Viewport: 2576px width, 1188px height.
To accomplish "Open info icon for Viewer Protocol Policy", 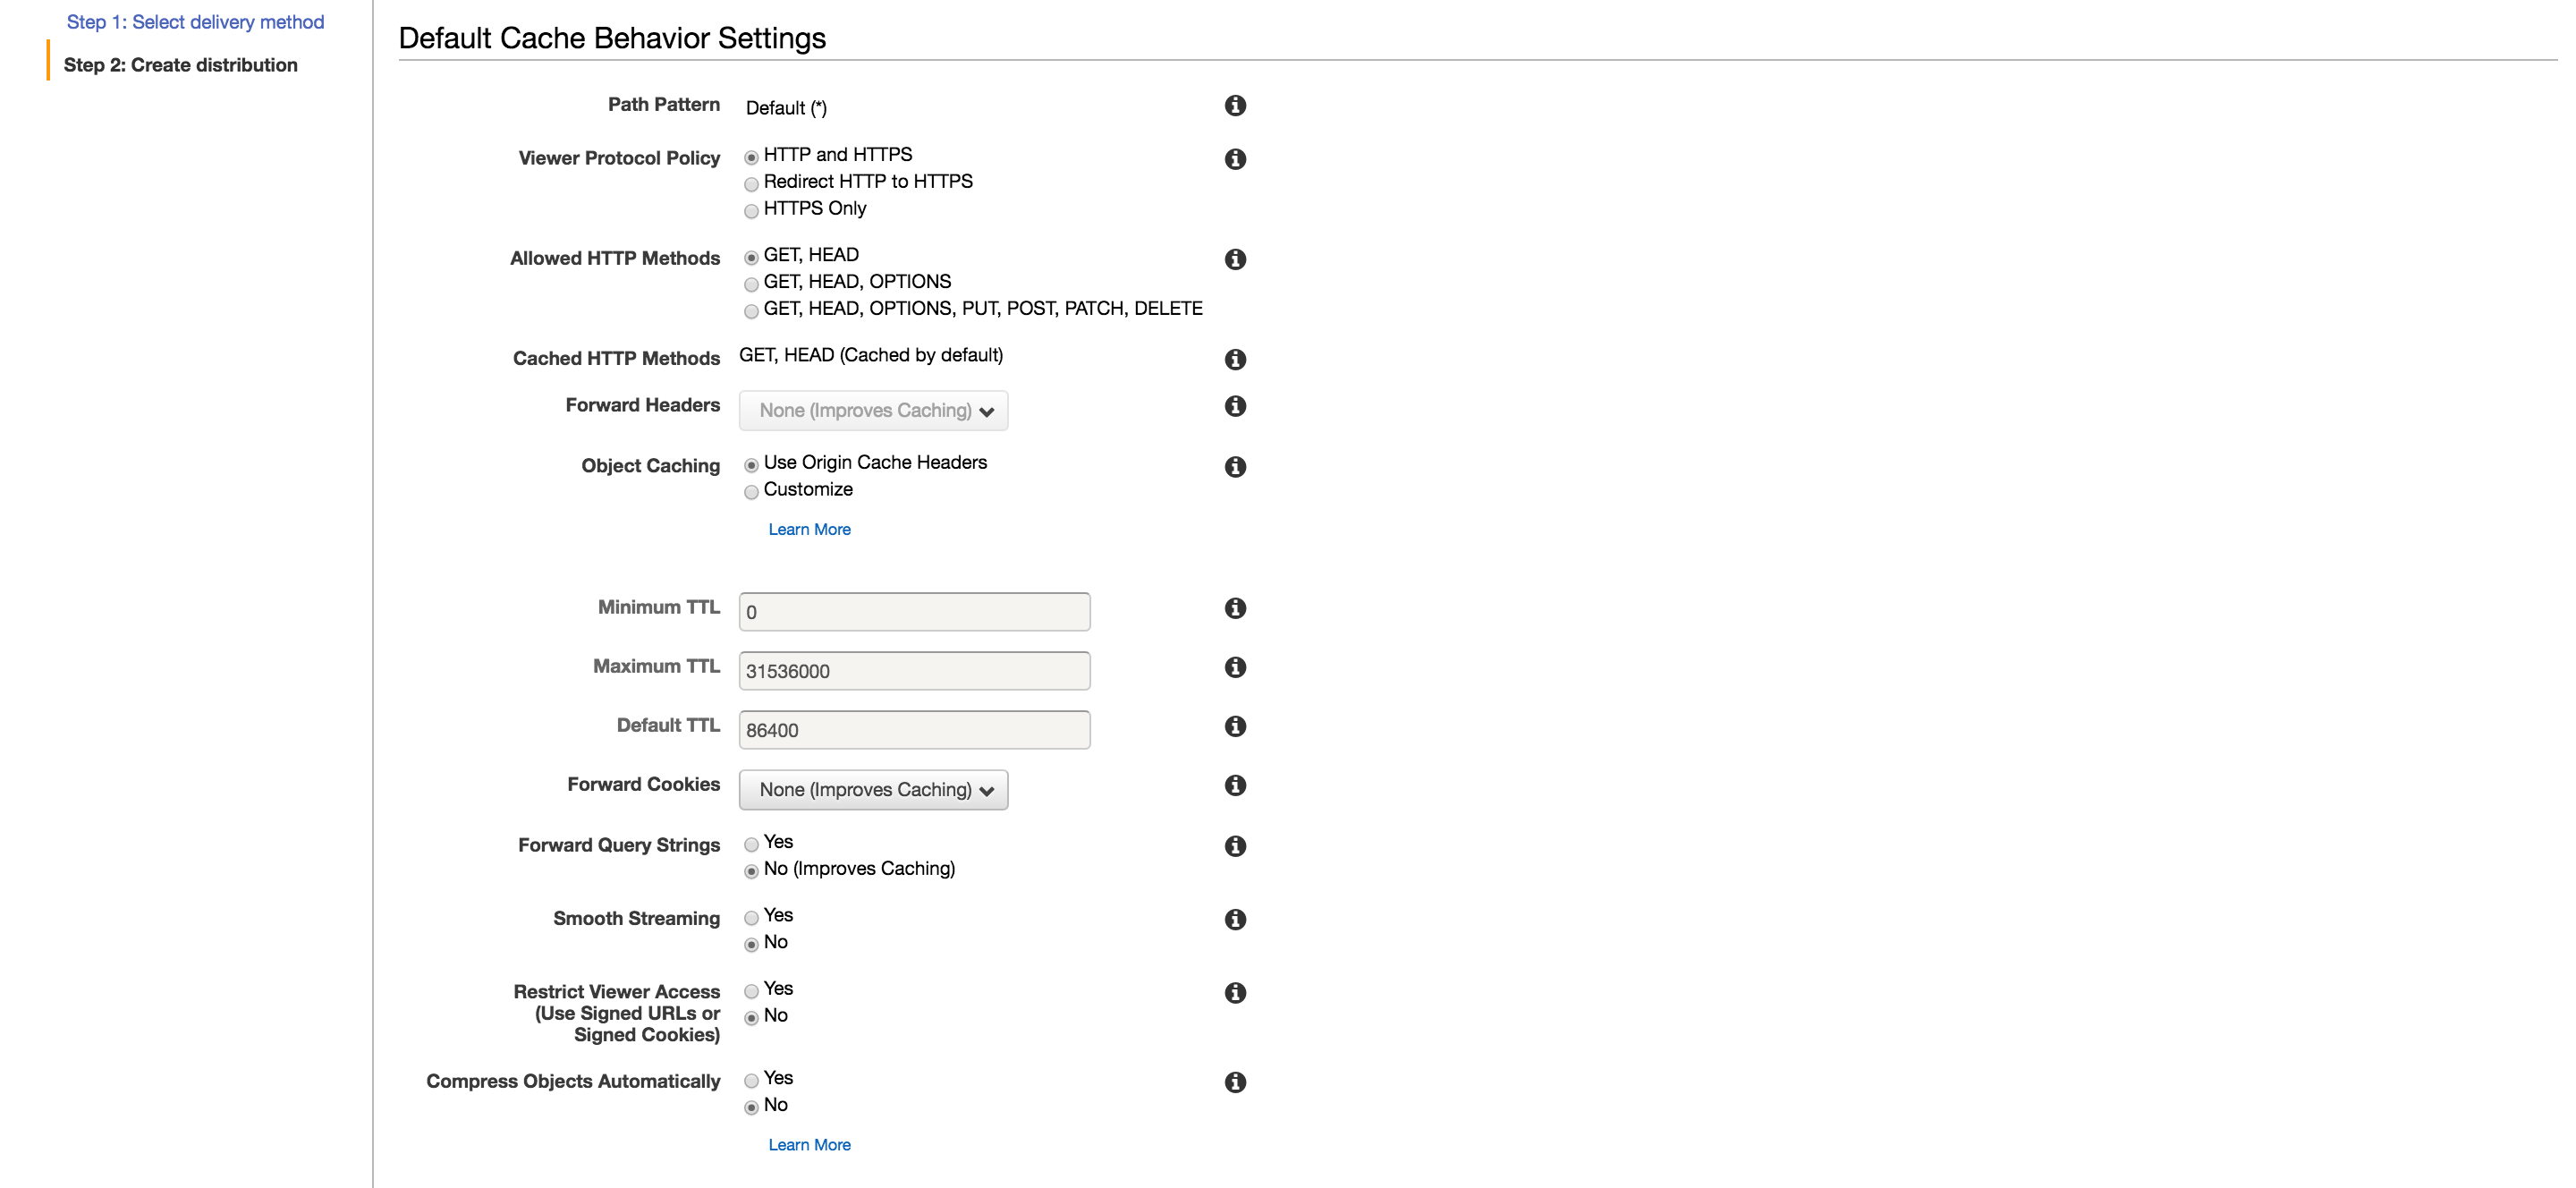I will [x=1235, y=159].
